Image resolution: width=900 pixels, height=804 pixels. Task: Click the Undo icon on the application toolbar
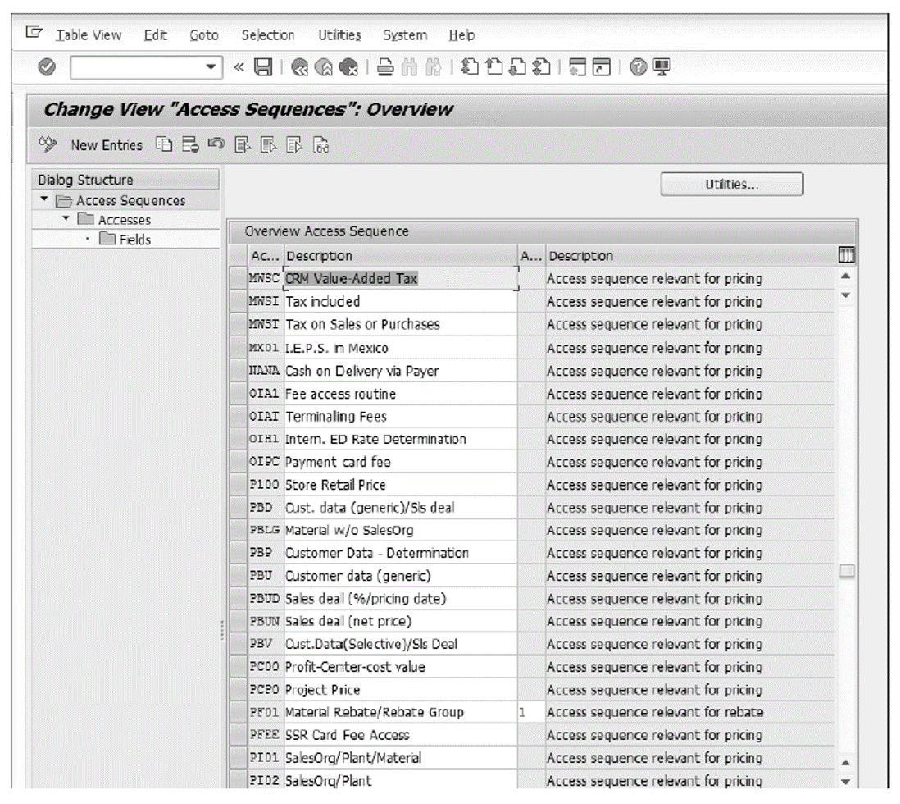click(216, 144)
